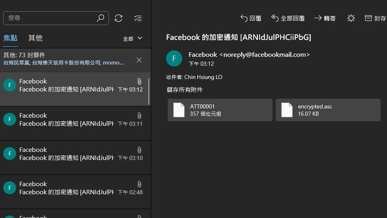Screen dimensions: 387x218
Task: Click the message list scrollbar thumb
Action: pos(148,91)
